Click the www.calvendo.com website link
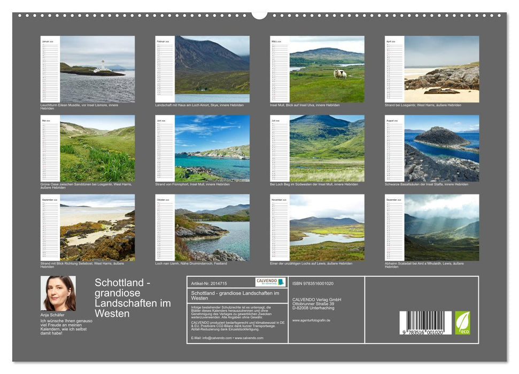The height and width of the screenshot is (374, 519). tap(249, 338)
